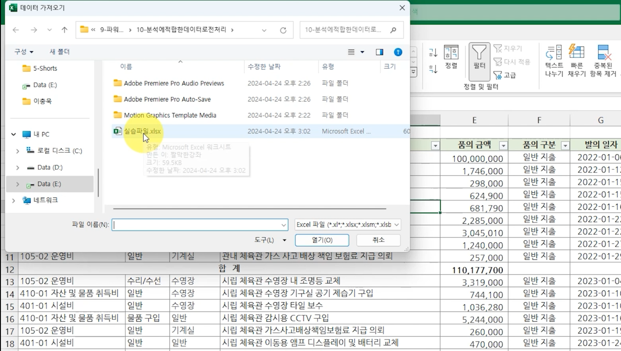Open the 구성 menu
Screen dimensions: 621x351
pos(24,52)
